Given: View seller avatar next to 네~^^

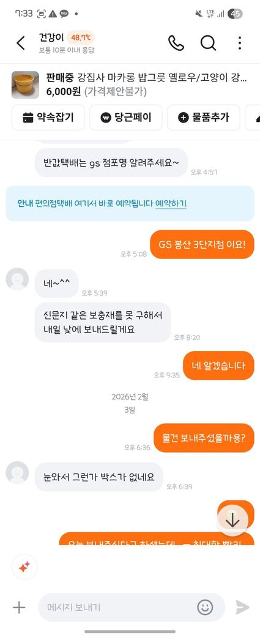Looking at the screenshot, I should tap(18, 279).
